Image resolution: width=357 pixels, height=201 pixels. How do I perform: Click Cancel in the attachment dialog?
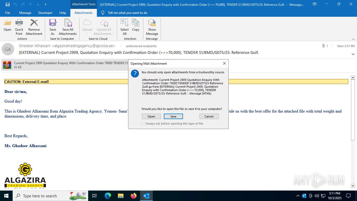(209, 116)
